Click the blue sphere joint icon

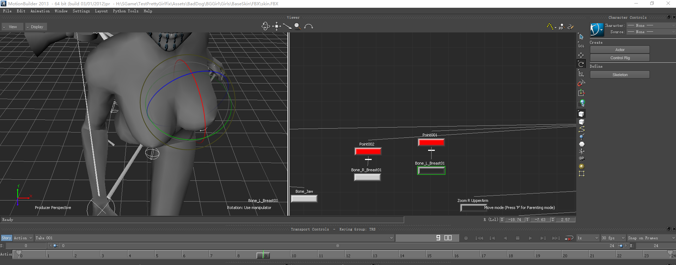(581, 137)
